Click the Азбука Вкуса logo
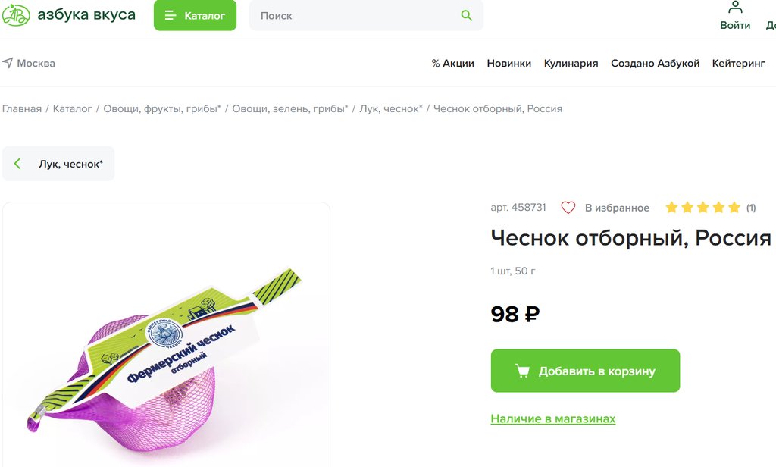Image resolution: width=776 pixels, height=467 pixels. [69, 15]
